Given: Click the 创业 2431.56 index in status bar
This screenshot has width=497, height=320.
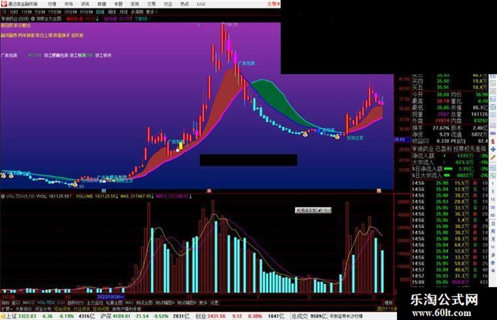Looking at the screenshot, I should pyautogui.click(x=210, y=316).
